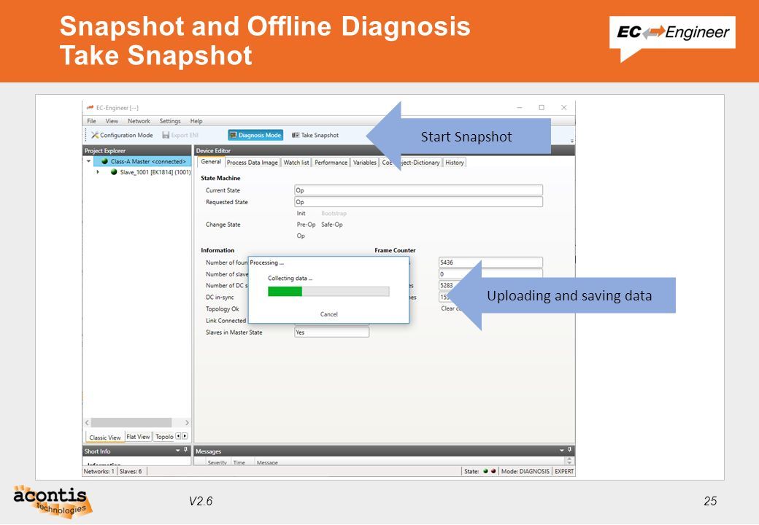
Task: Click 'Slaves: 6' in the status bar
Action: [131, 471]
